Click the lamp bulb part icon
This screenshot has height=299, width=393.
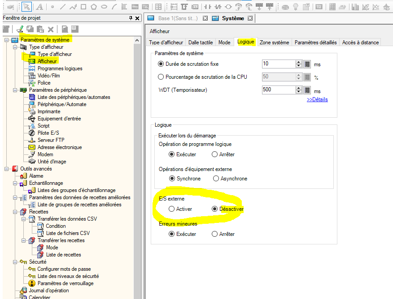296,7
